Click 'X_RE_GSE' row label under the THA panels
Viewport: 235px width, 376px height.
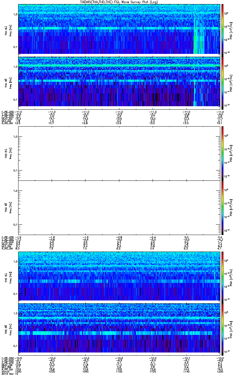pos(7,111)
